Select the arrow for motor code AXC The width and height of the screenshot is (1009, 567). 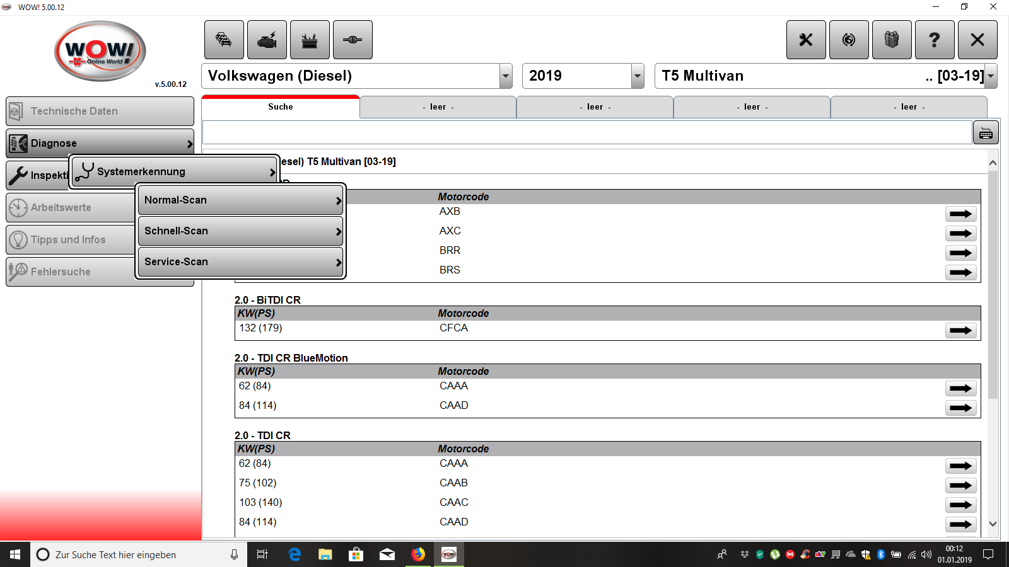click(x=960, y=234)
